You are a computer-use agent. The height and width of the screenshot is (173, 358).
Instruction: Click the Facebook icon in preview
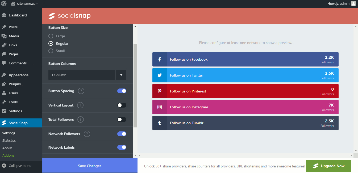(160, 59)
